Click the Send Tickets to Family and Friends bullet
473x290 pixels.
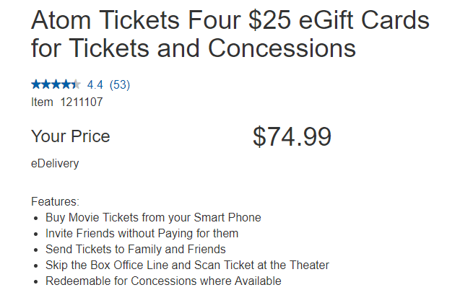(x=136, y=250)
